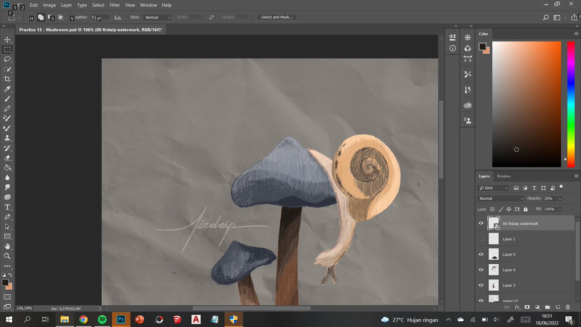The width and height of the screenshot is (581, 327).
Task: Click inside the color picker field
Action: click(527, 104)
